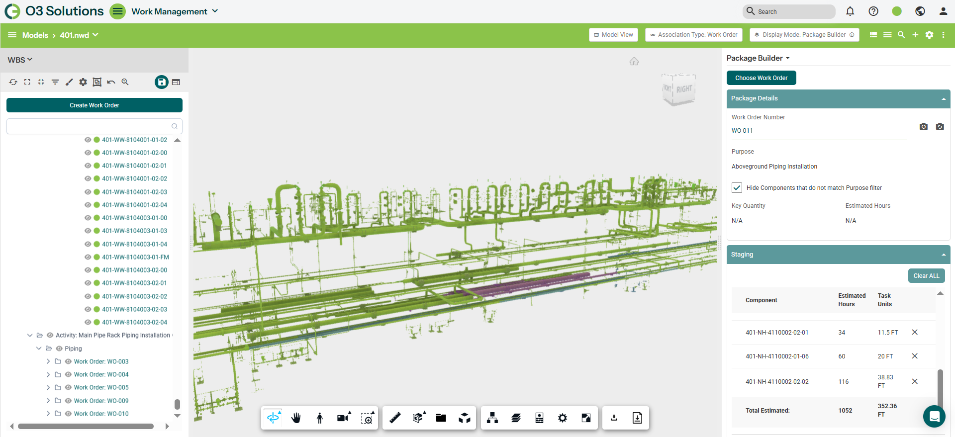Click the Choose Work Order button

pos(762,78)
